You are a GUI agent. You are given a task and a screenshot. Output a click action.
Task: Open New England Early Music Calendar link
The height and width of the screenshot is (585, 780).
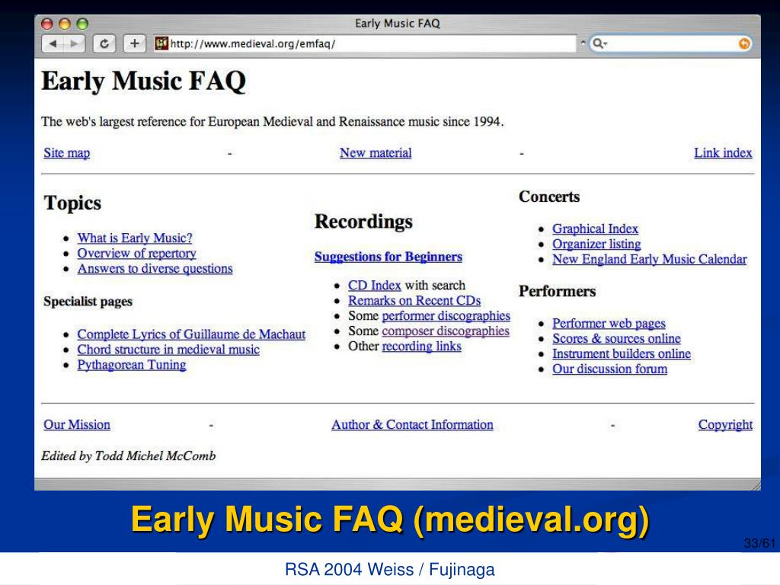pyautogui.click(x=650, y=259)
